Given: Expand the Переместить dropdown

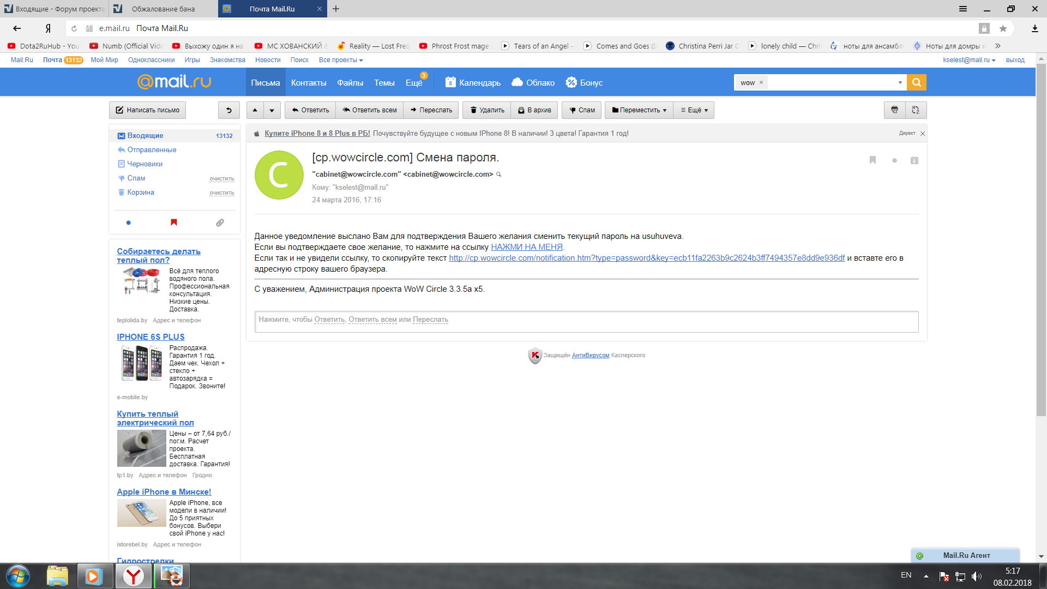Looking at the screenshot, I should (x=639, y=110).
